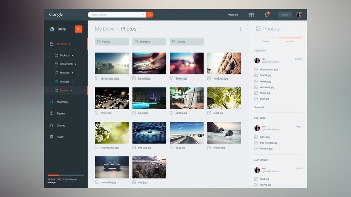Viewport: 351px width, 197px height.
Task: Expand the Manuals folder arrow
Action: tap(73, 73)
